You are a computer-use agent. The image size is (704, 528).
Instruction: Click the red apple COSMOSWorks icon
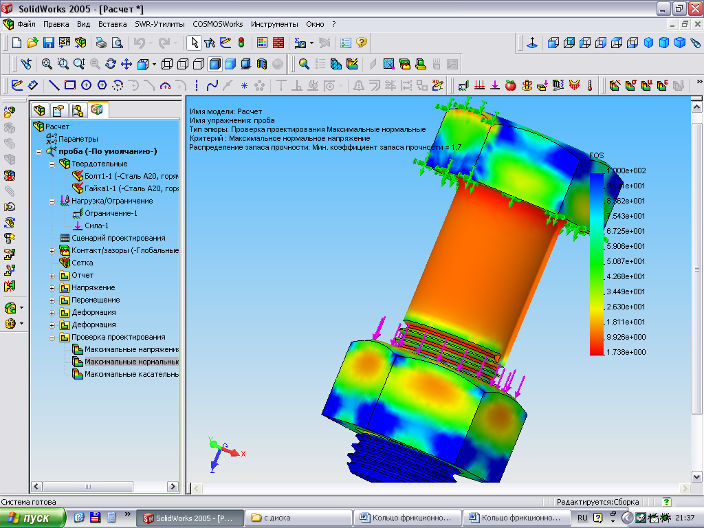pyautogui.click(x=511, y=85)
